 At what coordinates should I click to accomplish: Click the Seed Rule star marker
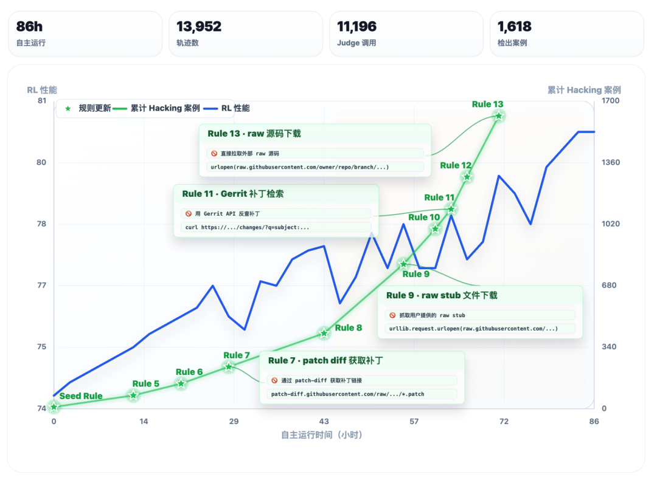coord(54,406)
